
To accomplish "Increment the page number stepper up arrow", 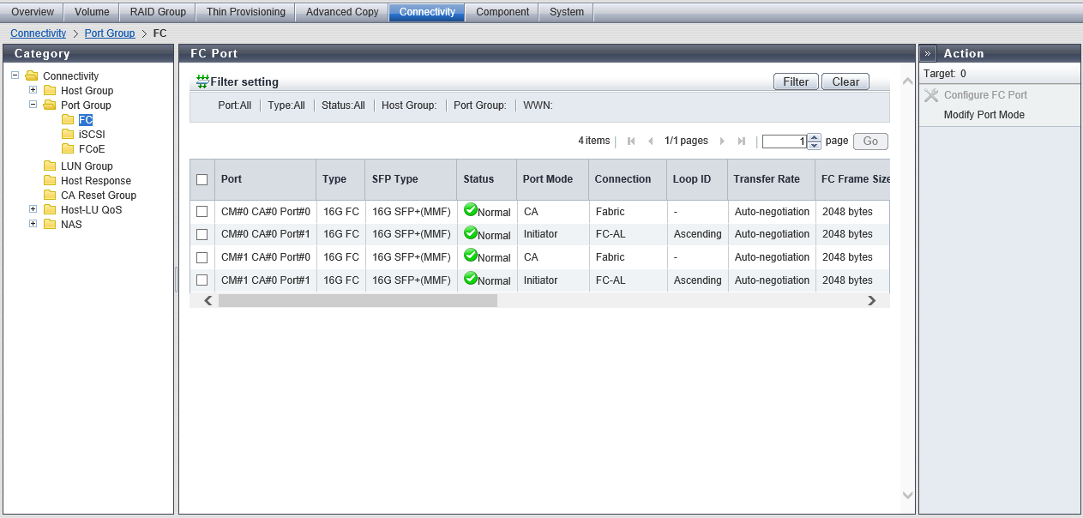I will [x=815, y=137].
